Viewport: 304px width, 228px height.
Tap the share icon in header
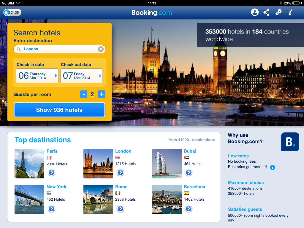point(266,12)
